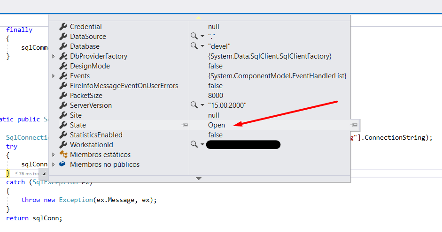Viewport: 442px width, 232px height.
Task: Expand the DbProviderFactory node
Action: (54, 56)
